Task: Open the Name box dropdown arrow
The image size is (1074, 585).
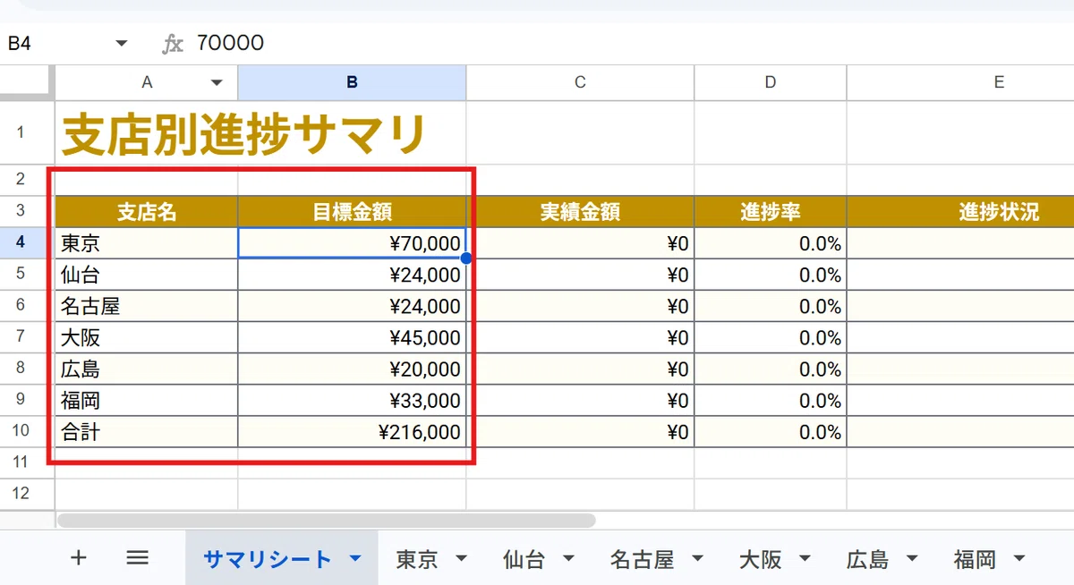Action: [x=122, y=43]
